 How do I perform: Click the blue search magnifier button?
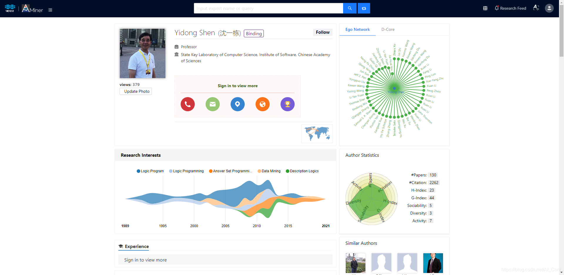point(350,8)
